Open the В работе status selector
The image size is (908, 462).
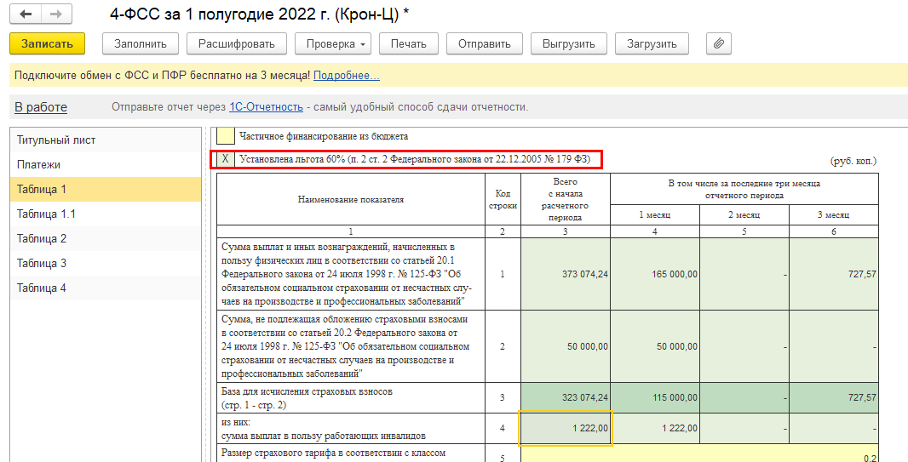[40, 106]
